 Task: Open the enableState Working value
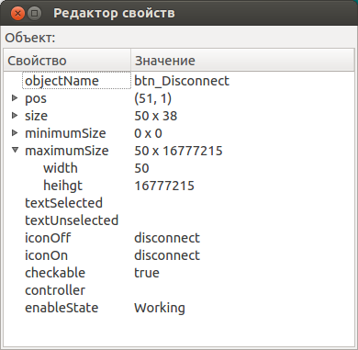[x=160, y=308]
